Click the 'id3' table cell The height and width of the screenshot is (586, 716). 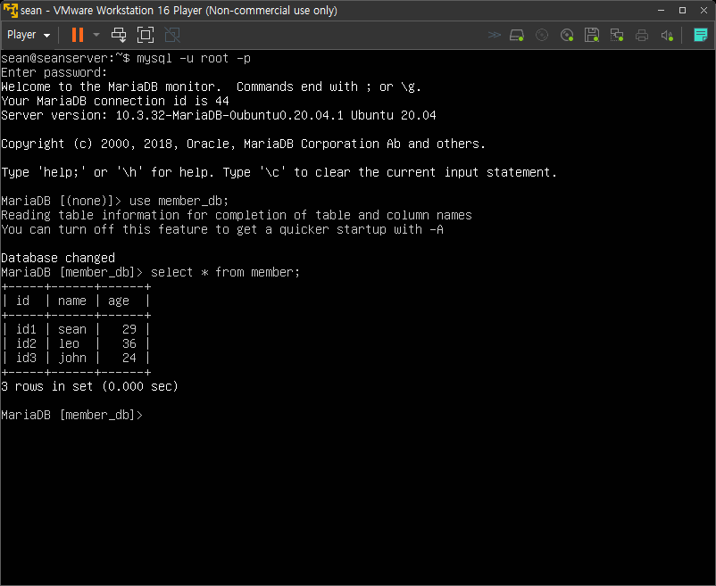coord(26,358)
